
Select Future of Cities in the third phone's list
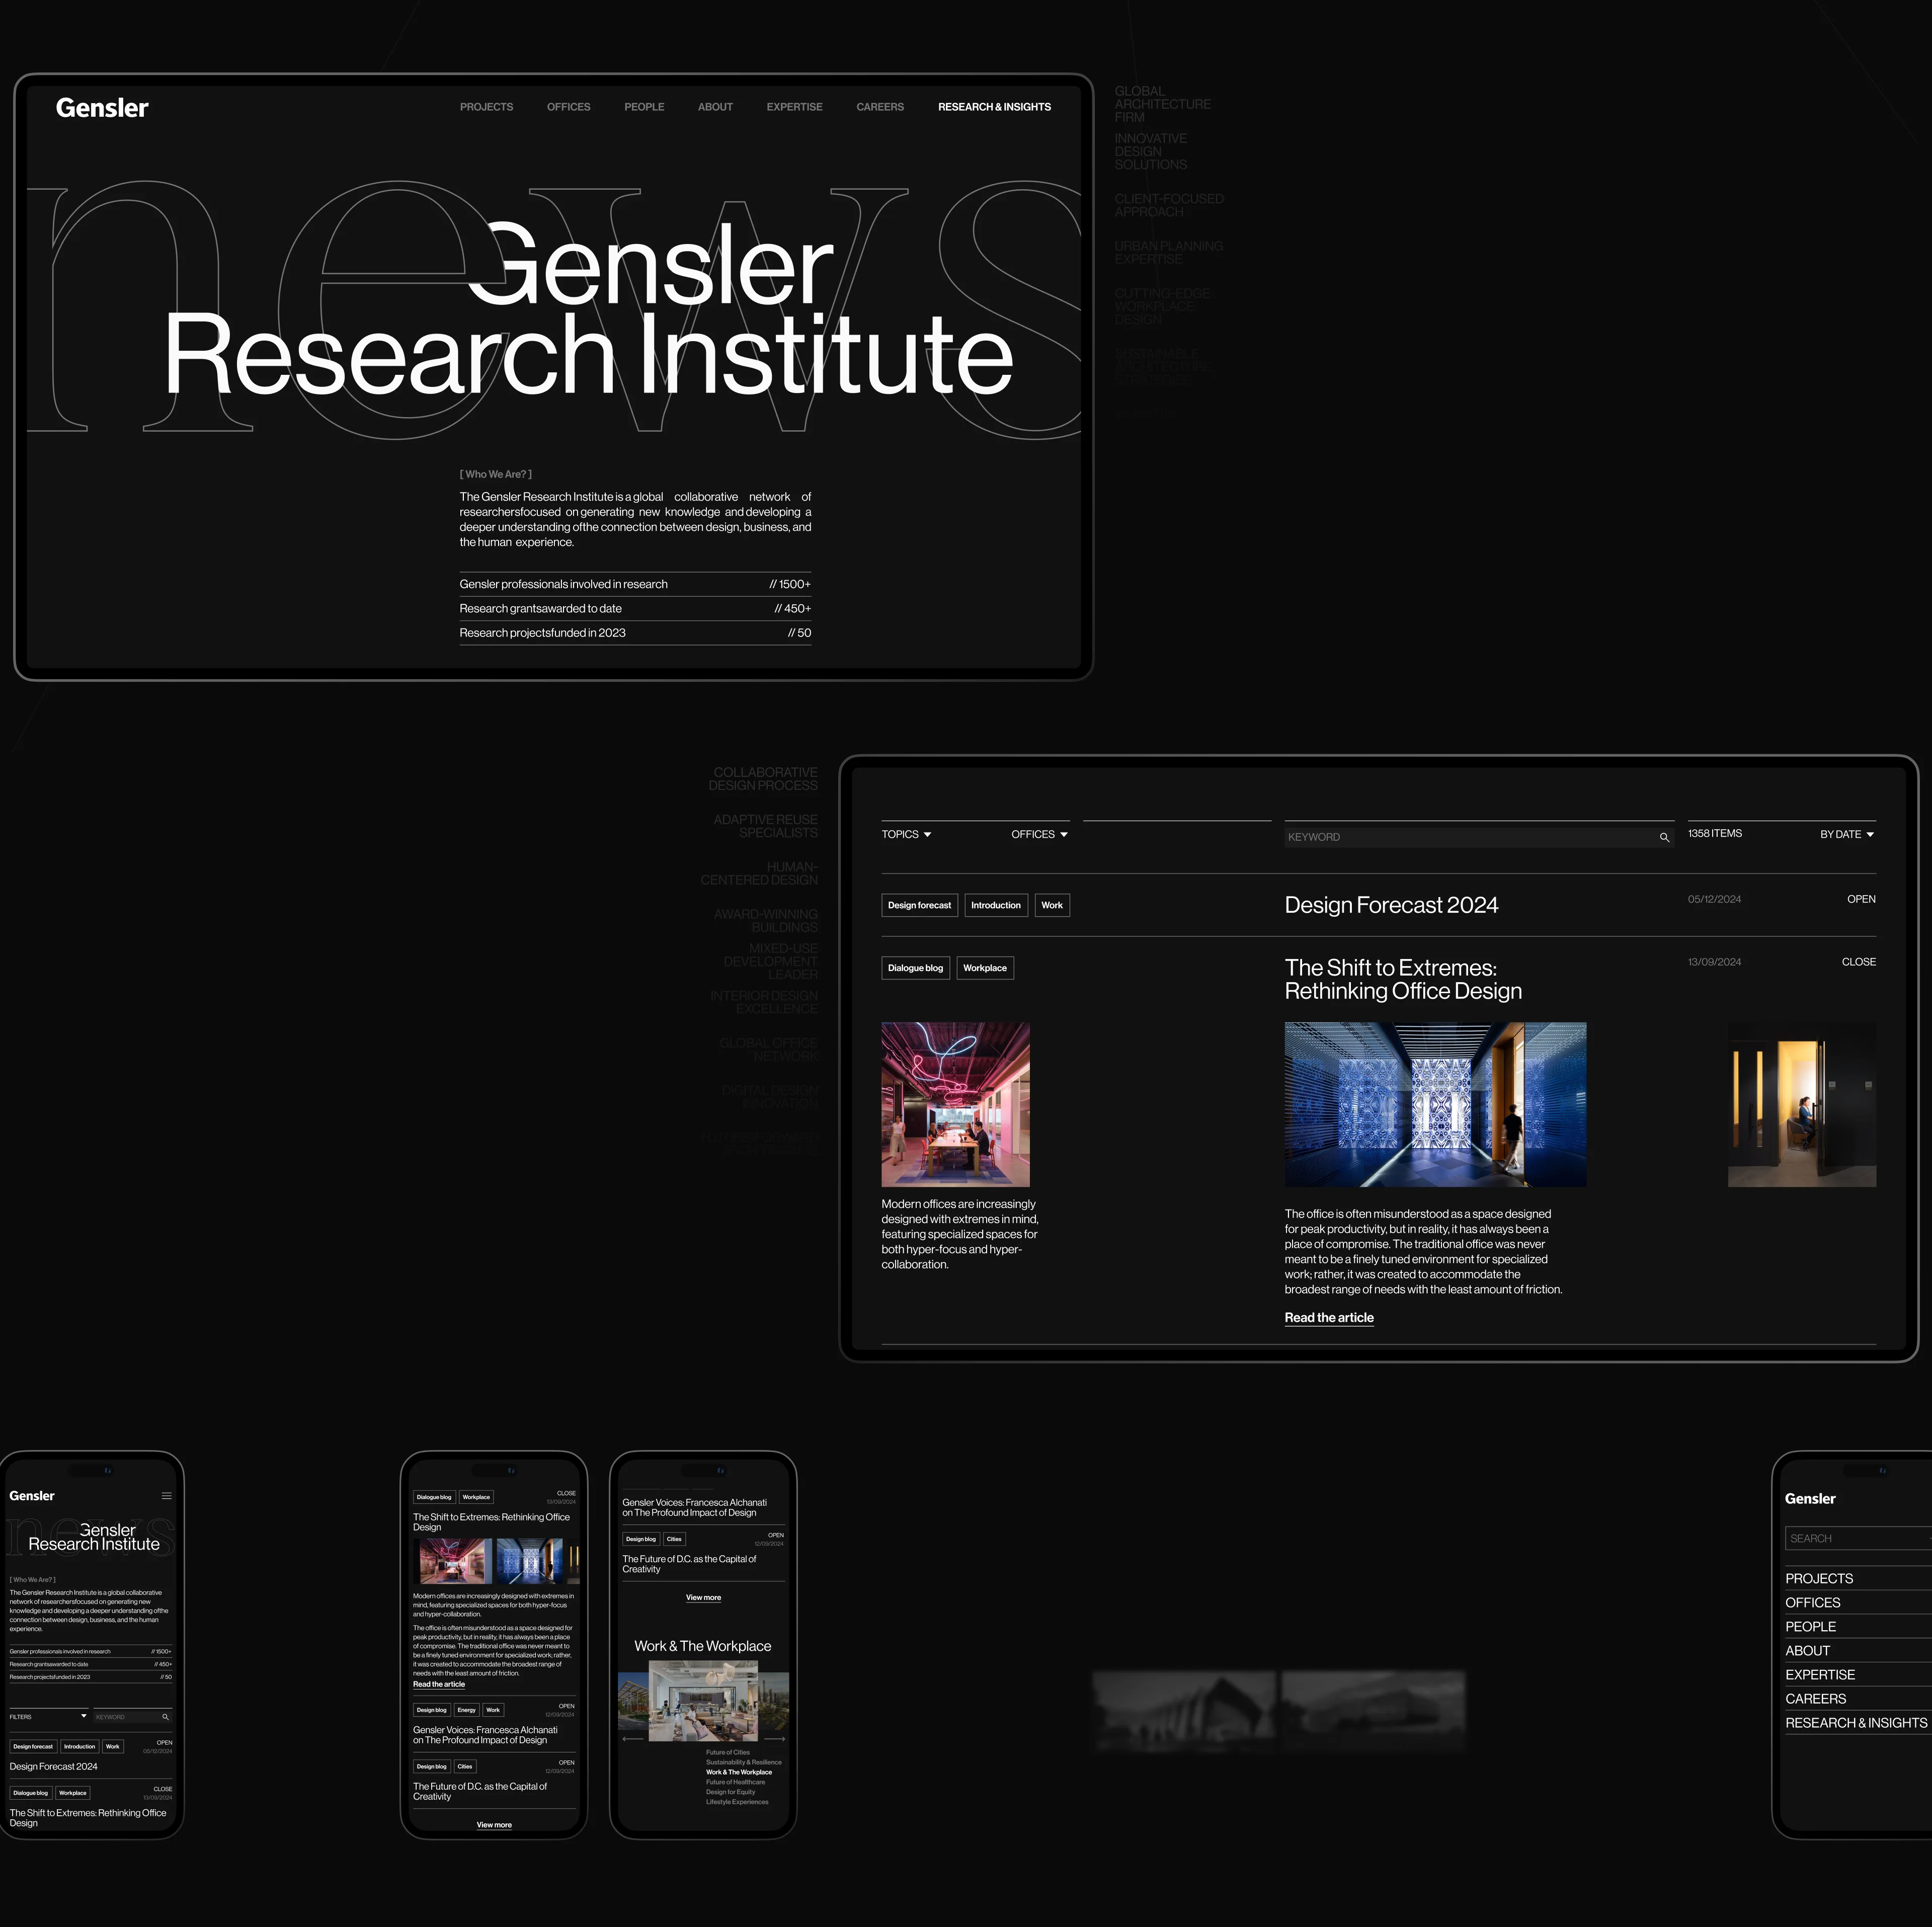(727, 1752)
